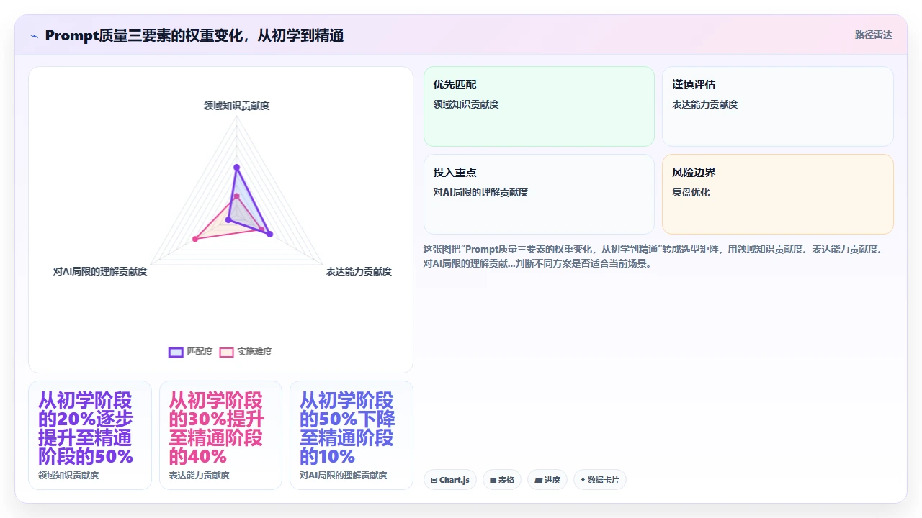
Task: Click the 数据卡片 tag icon
Action: pyautogui.click(x=583, y=480)
